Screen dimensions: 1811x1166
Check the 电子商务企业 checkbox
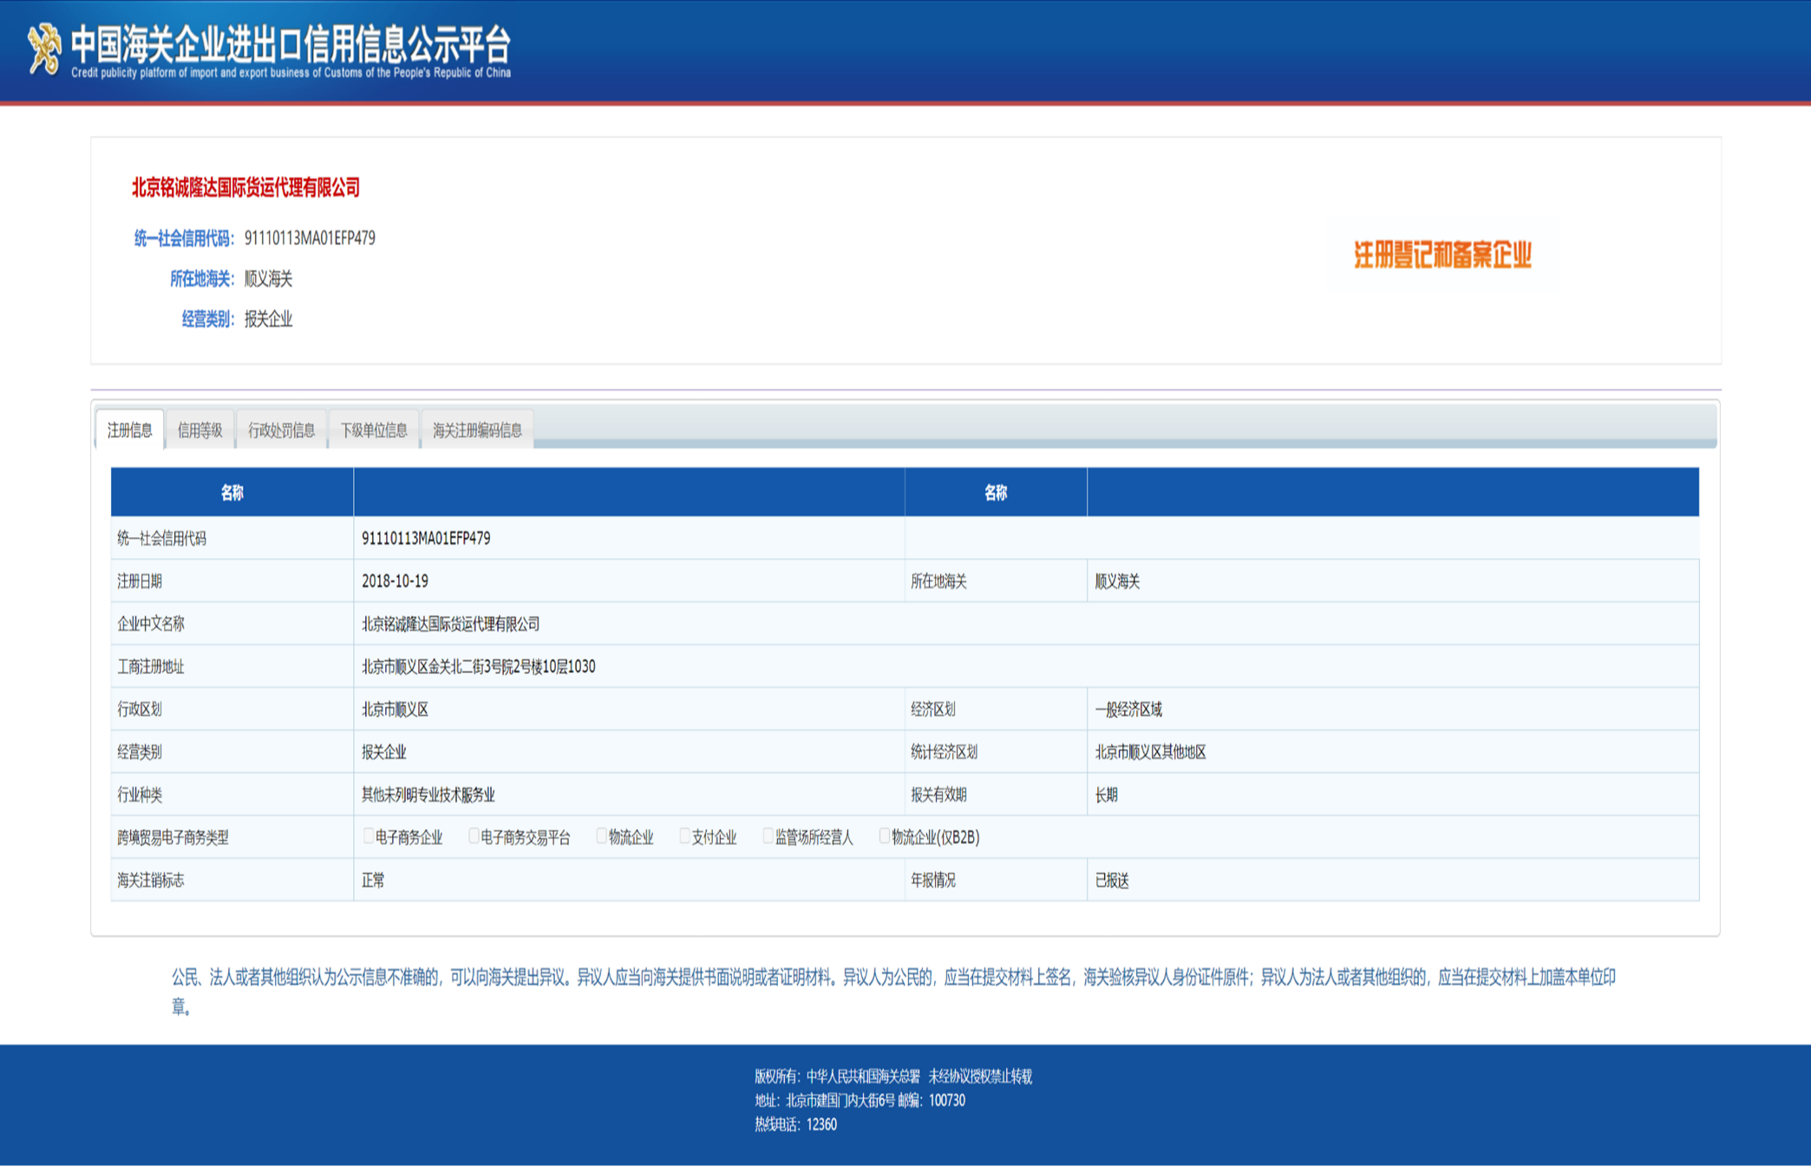point(369,835)
